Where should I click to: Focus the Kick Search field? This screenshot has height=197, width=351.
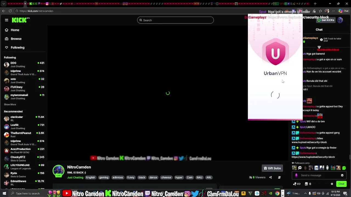pos(175,20)
